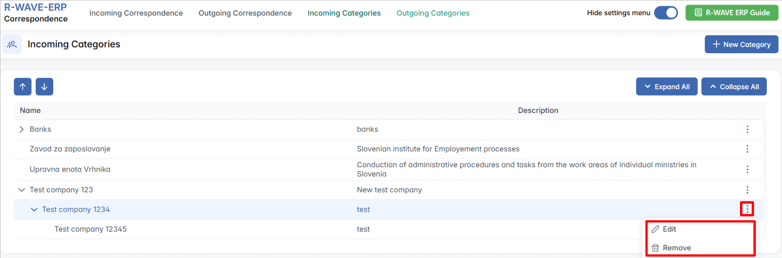The width and height of the screenshot is (782, 258).
Task: Click the move down arrow button
Action: coord(44,87)
